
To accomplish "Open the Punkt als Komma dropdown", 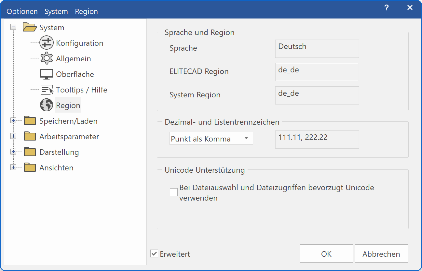I will point(211,138).
